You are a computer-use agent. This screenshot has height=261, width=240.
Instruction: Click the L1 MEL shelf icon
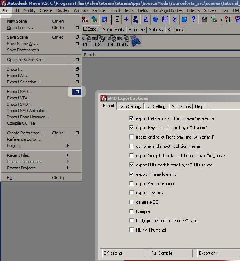[85, 41]
